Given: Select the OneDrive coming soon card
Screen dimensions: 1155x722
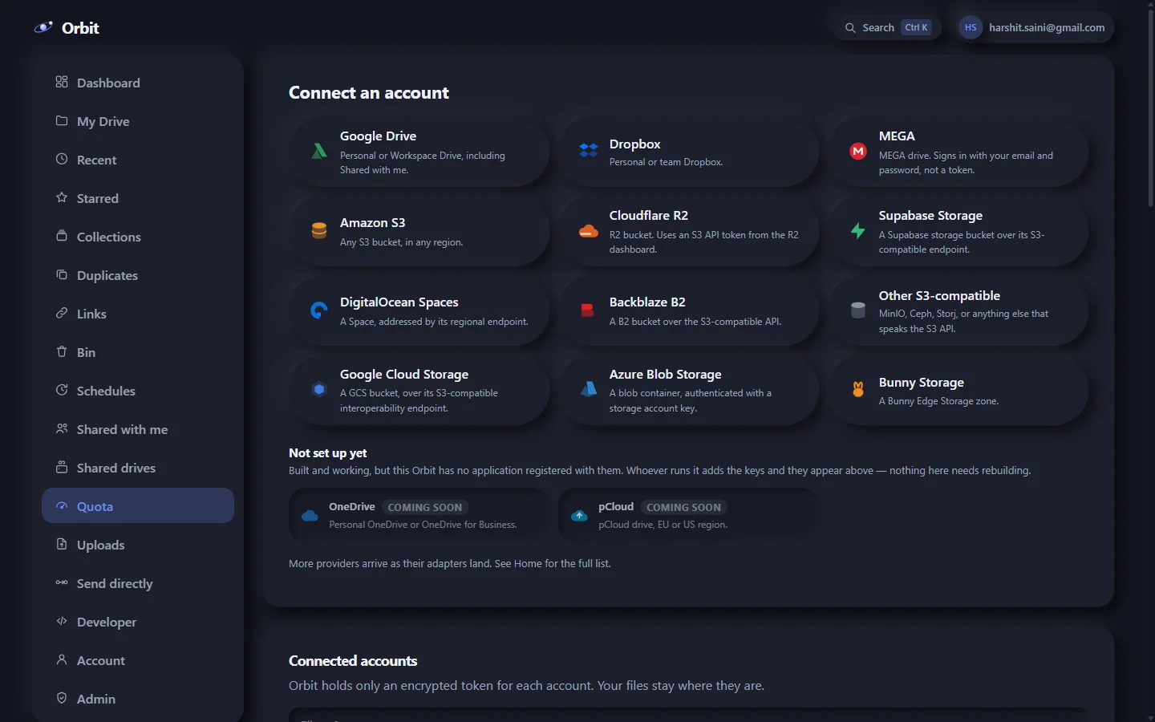Looking at the screenshot, I should click(x=419, y=515).
